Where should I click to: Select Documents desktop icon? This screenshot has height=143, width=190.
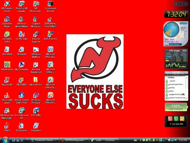coord(22,127)
